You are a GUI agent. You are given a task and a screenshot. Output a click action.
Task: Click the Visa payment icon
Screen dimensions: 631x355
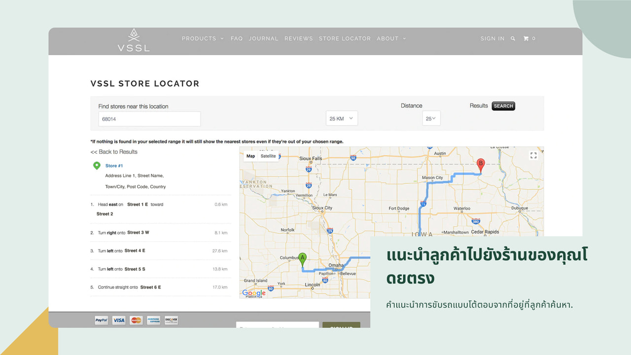[x=119, y=320]
